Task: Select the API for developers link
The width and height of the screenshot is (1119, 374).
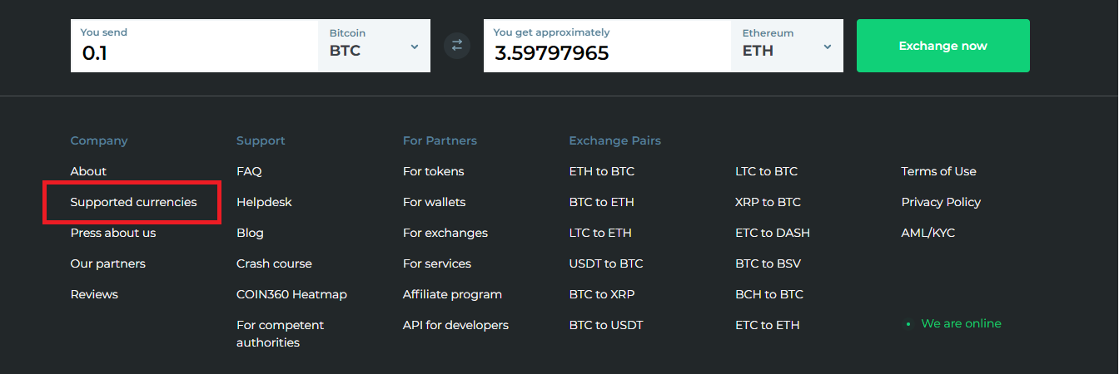Action: tap(455, 325)
